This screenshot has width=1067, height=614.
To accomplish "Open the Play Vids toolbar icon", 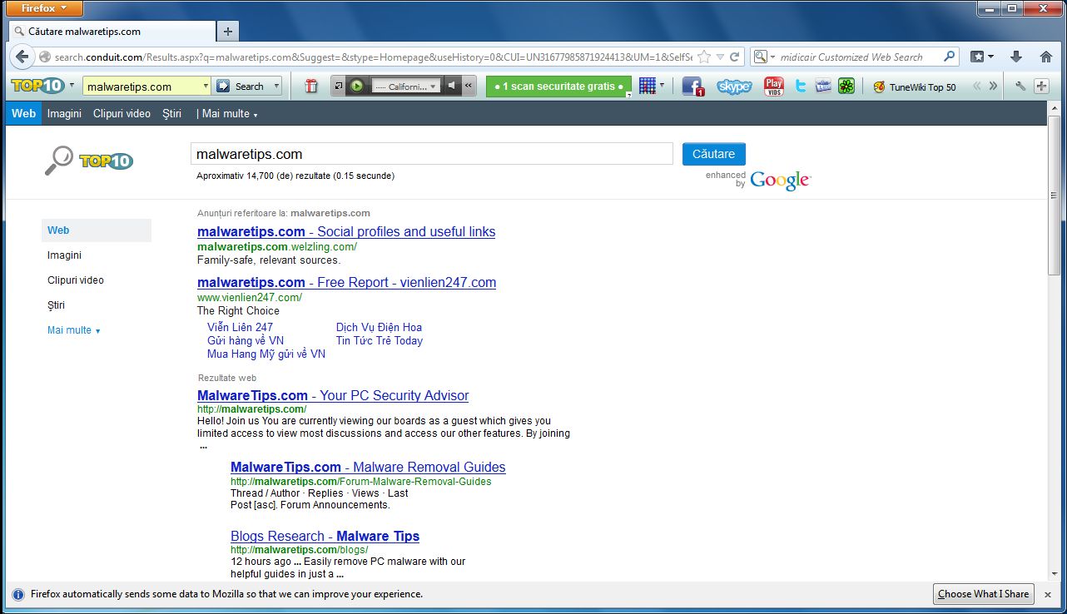I will (774, 86).
